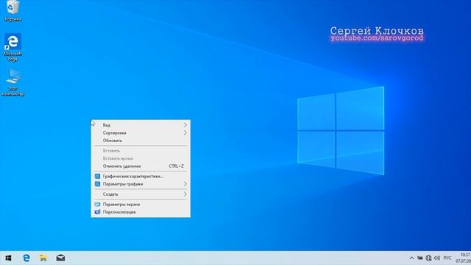471x265 pixels.
Task: Click the Сортировка submenu arrow
Action: pyautogui.click(x=185, y=132)
